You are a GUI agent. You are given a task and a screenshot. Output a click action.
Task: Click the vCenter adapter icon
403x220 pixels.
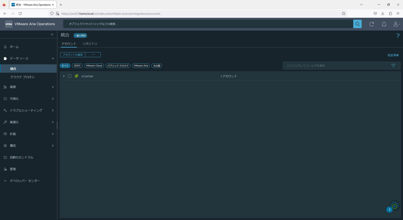coord(77,76)
